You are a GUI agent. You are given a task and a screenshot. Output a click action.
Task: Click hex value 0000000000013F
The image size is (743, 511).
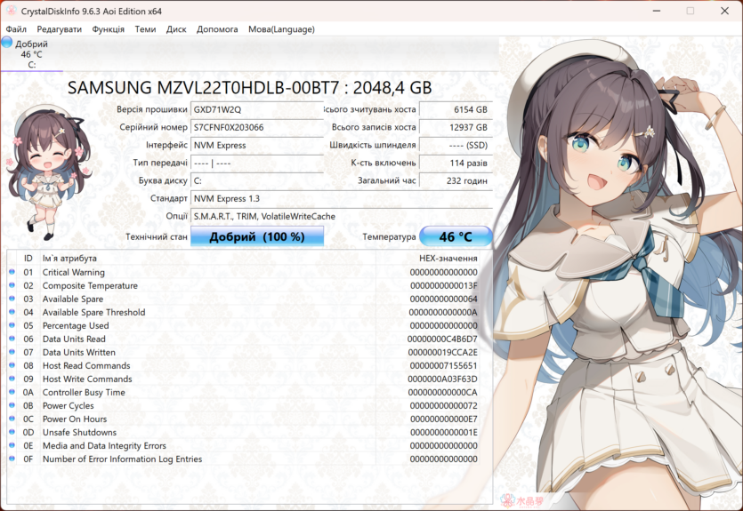[x=443, y=286]
